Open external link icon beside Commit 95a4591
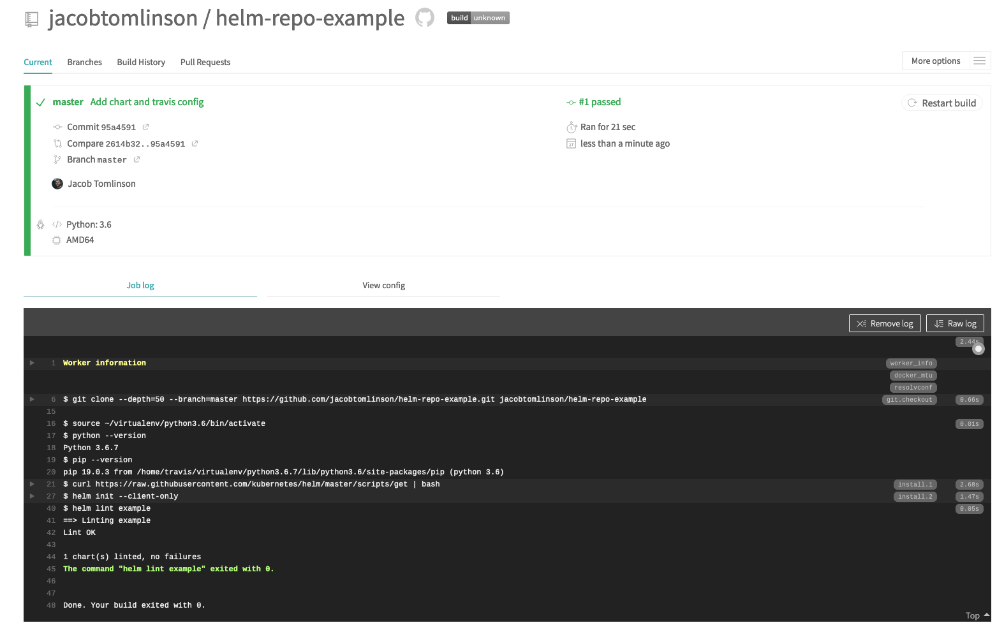 tap(145, 127)
